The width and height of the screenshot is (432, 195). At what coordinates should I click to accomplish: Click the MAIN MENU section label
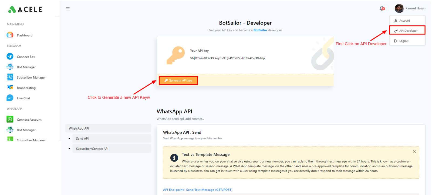click(x=15, y=24)
